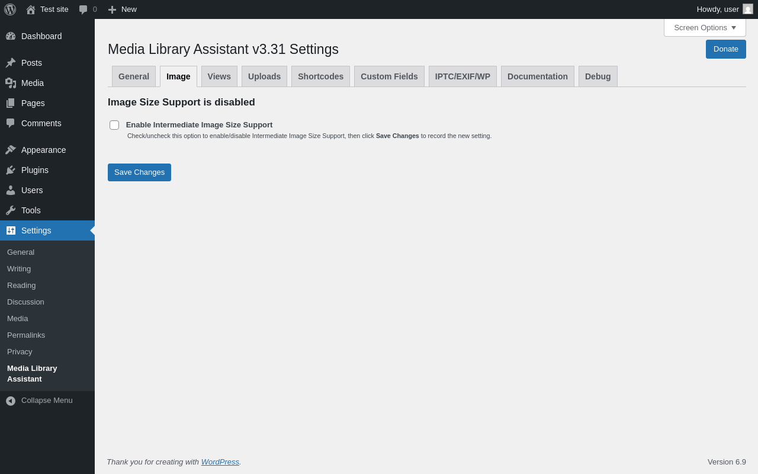
Task: Open the Plugins plug icon
Action: pos(11,170)
